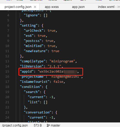Click the "postcss" key on line 9

pyautogui.click(x=33, y=41)
